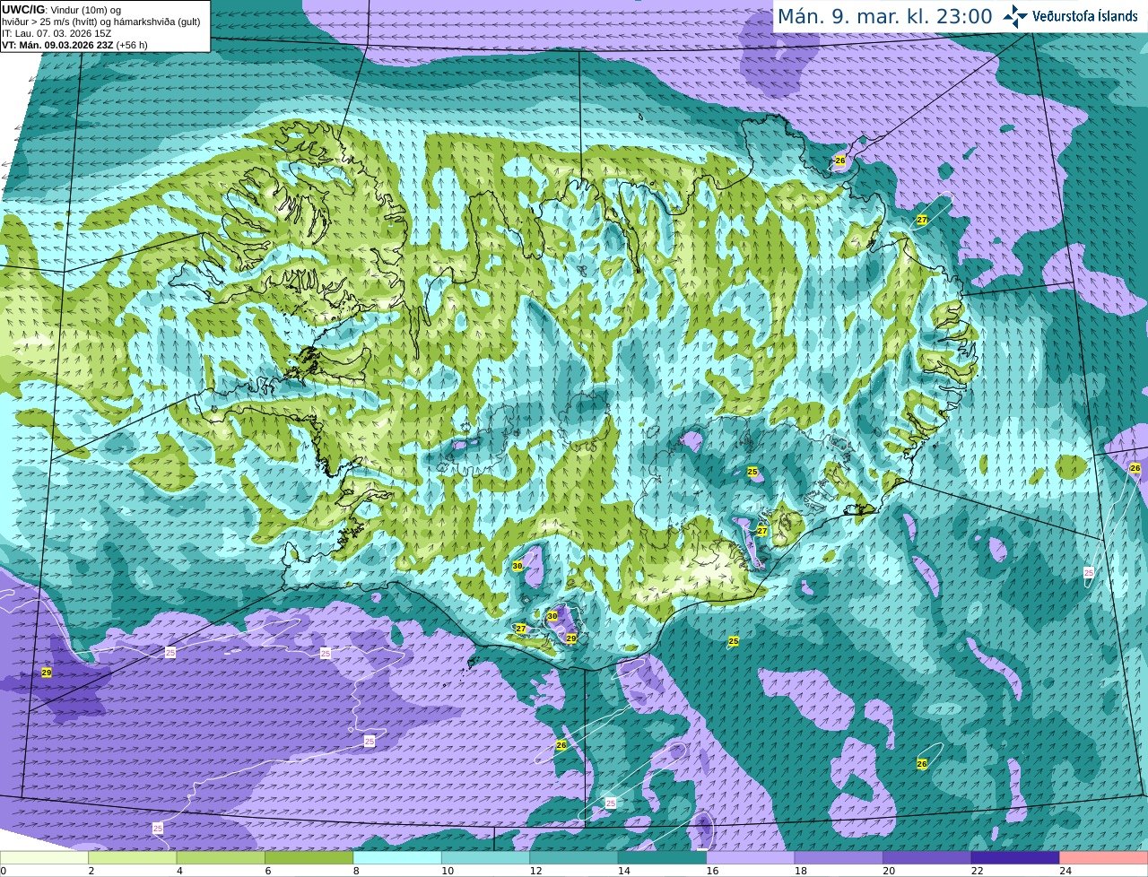Image resolution: width=1148 pixels, height=877 pixels.
Task: Click the 'VT: Mán. 09.03.2026 23Z (+56 h)' line
Action: point(74,45)
